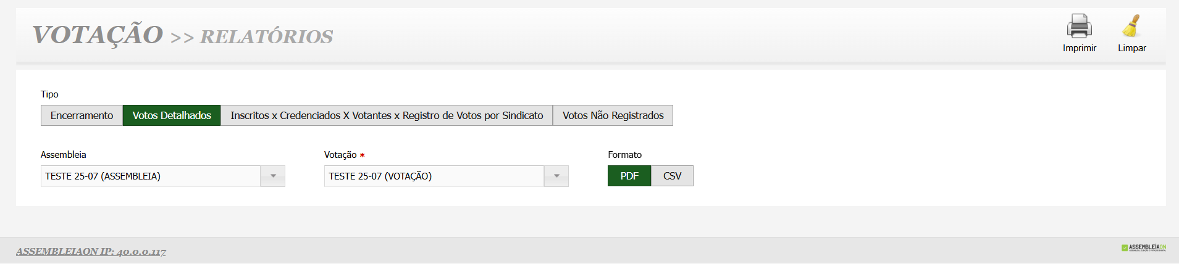Click the VOTAÇÃO page heading

(98, 35)
